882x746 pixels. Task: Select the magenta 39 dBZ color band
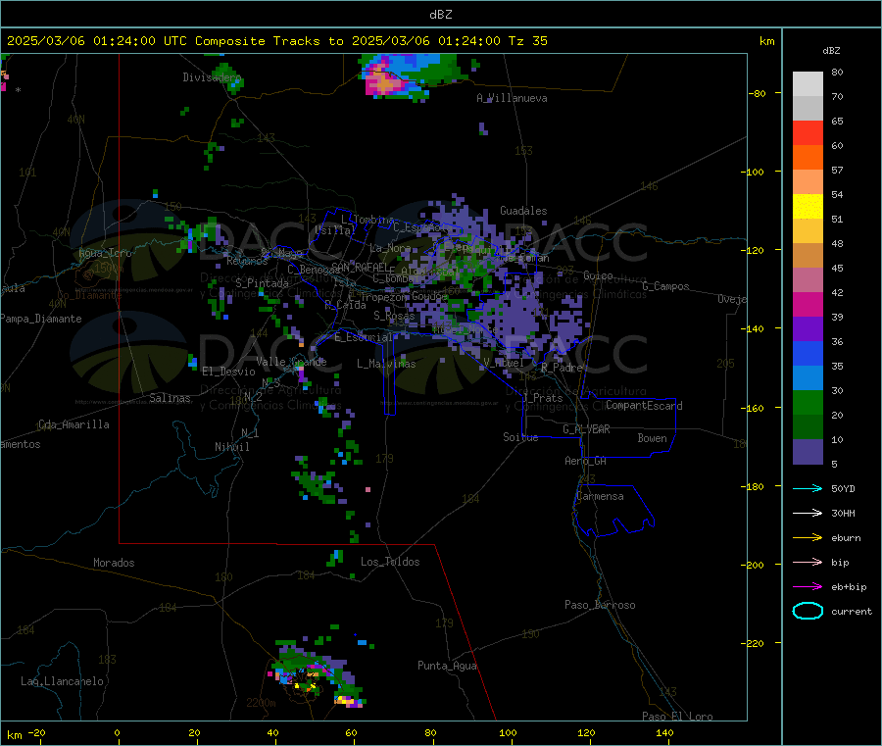[808, 304]
